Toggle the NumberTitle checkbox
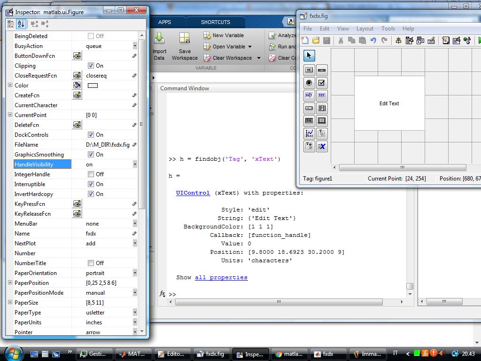The height and width of the screenshot is (361, 481). [x=91, y=263]
